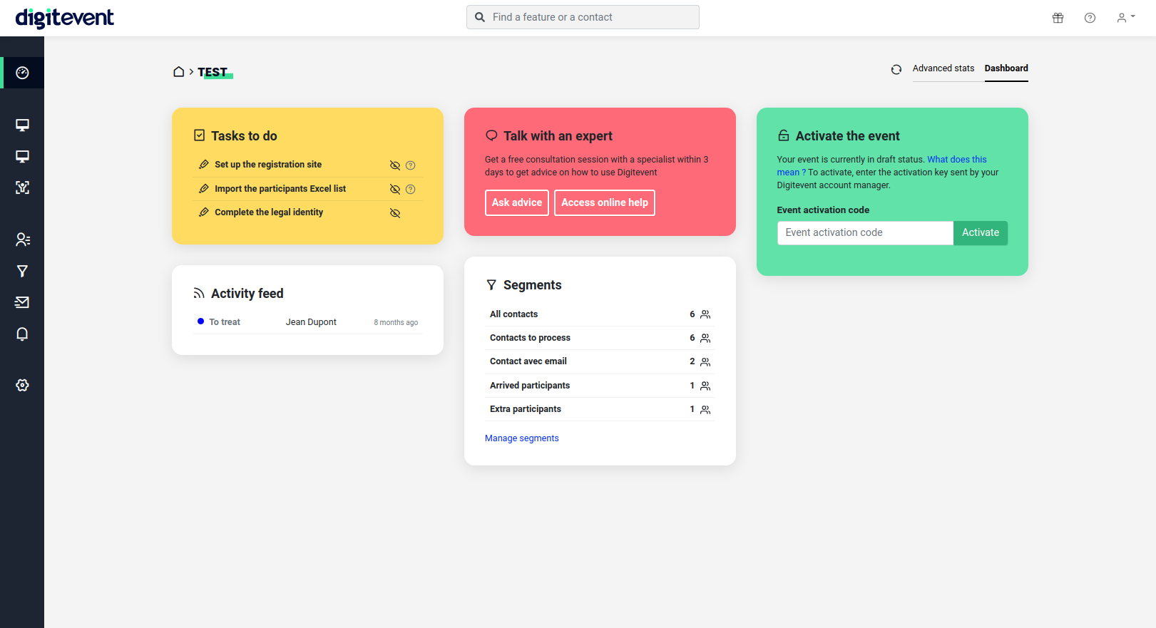Open the settings gear in sidebar
This screenshot has width=1156, height=628.
22,385
